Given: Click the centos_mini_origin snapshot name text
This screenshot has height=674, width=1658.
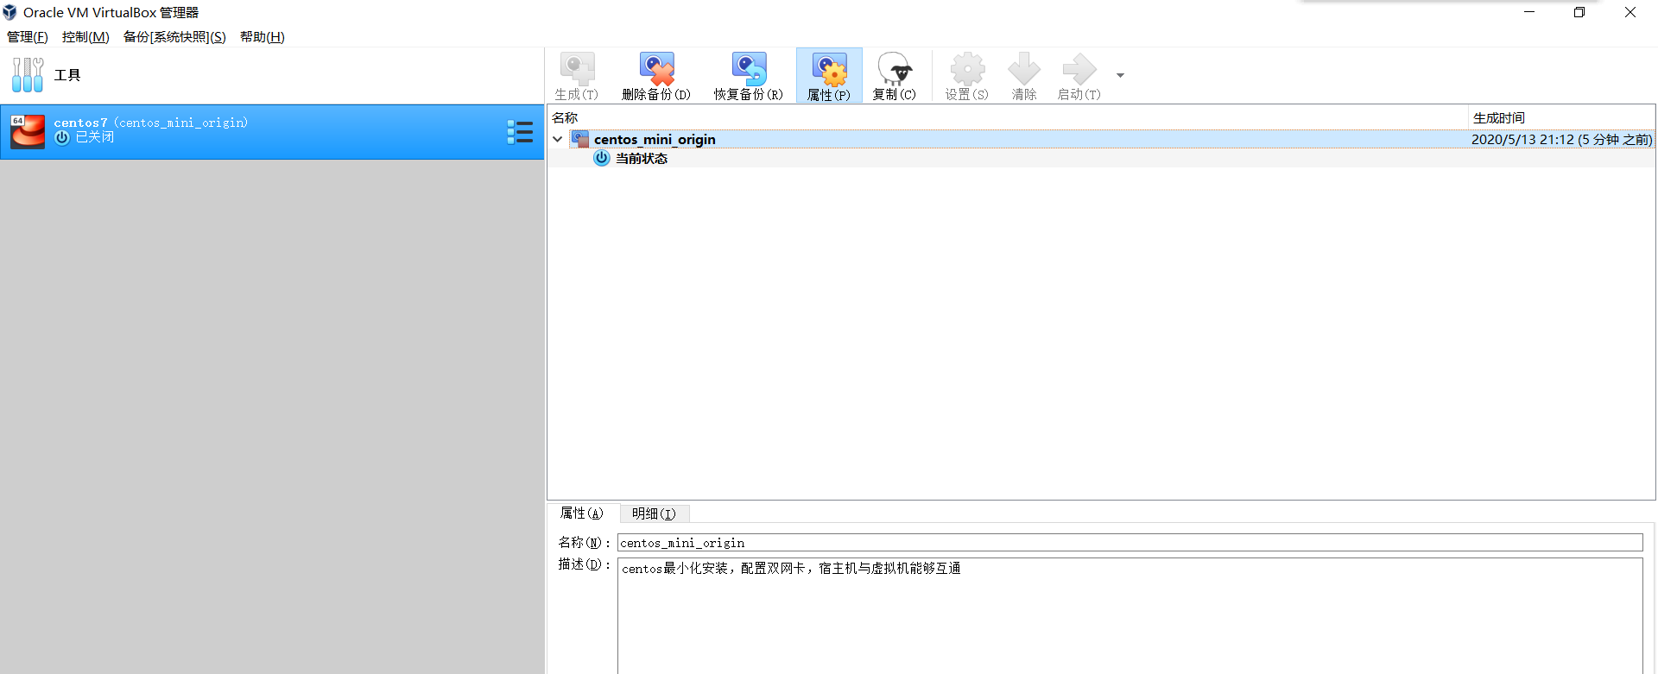Looking at the screenshot, I should coord(655,139).
